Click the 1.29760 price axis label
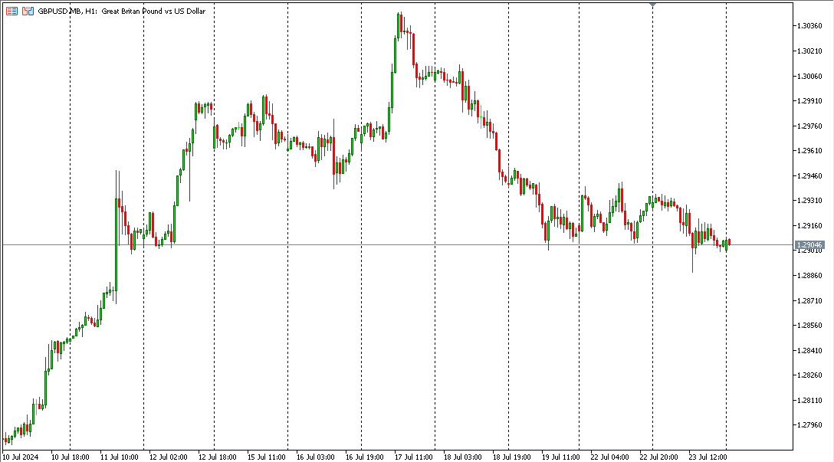This screenshot has height=462, width=834. click(x=809, y=126)
